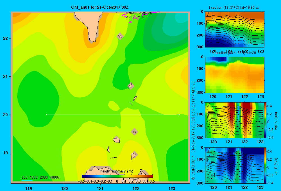Click the vertical CSIRO BoM OceanMAPS credit text
Image resolution: width=281 pixels, height=191 pixels.
193,130
